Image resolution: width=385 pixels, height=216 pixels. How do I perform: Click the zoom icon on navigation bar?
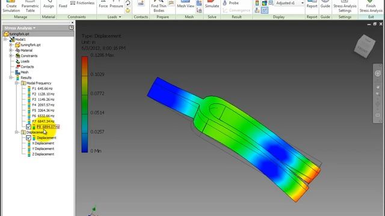coord(378,94)
